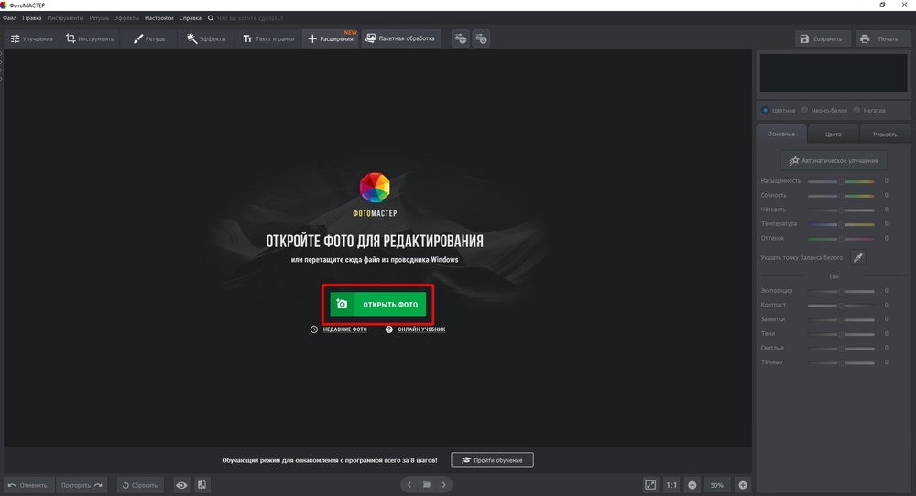The image size is (916, 496).
Task: Click the add preset icon in toolbar
Action: click(x=461, y=38)
